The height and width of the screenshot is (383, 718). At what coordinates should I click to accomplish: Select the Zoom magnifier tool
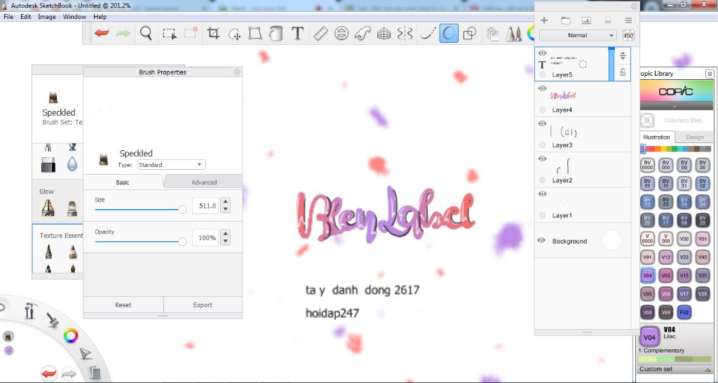146,33
